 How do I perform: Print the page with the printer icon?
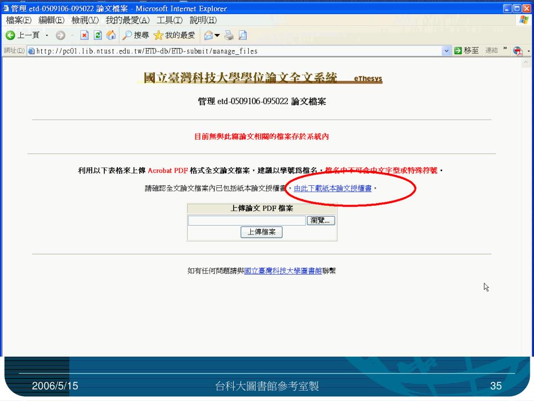229,35
